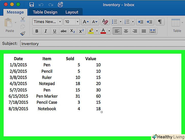Click the "31" sold cell
The width and height of the screenshot is (185, 140).
78,96
